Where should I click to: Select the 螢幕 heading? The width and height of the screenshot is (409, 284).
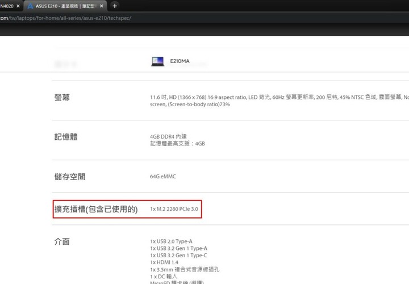tap(62, 98)
